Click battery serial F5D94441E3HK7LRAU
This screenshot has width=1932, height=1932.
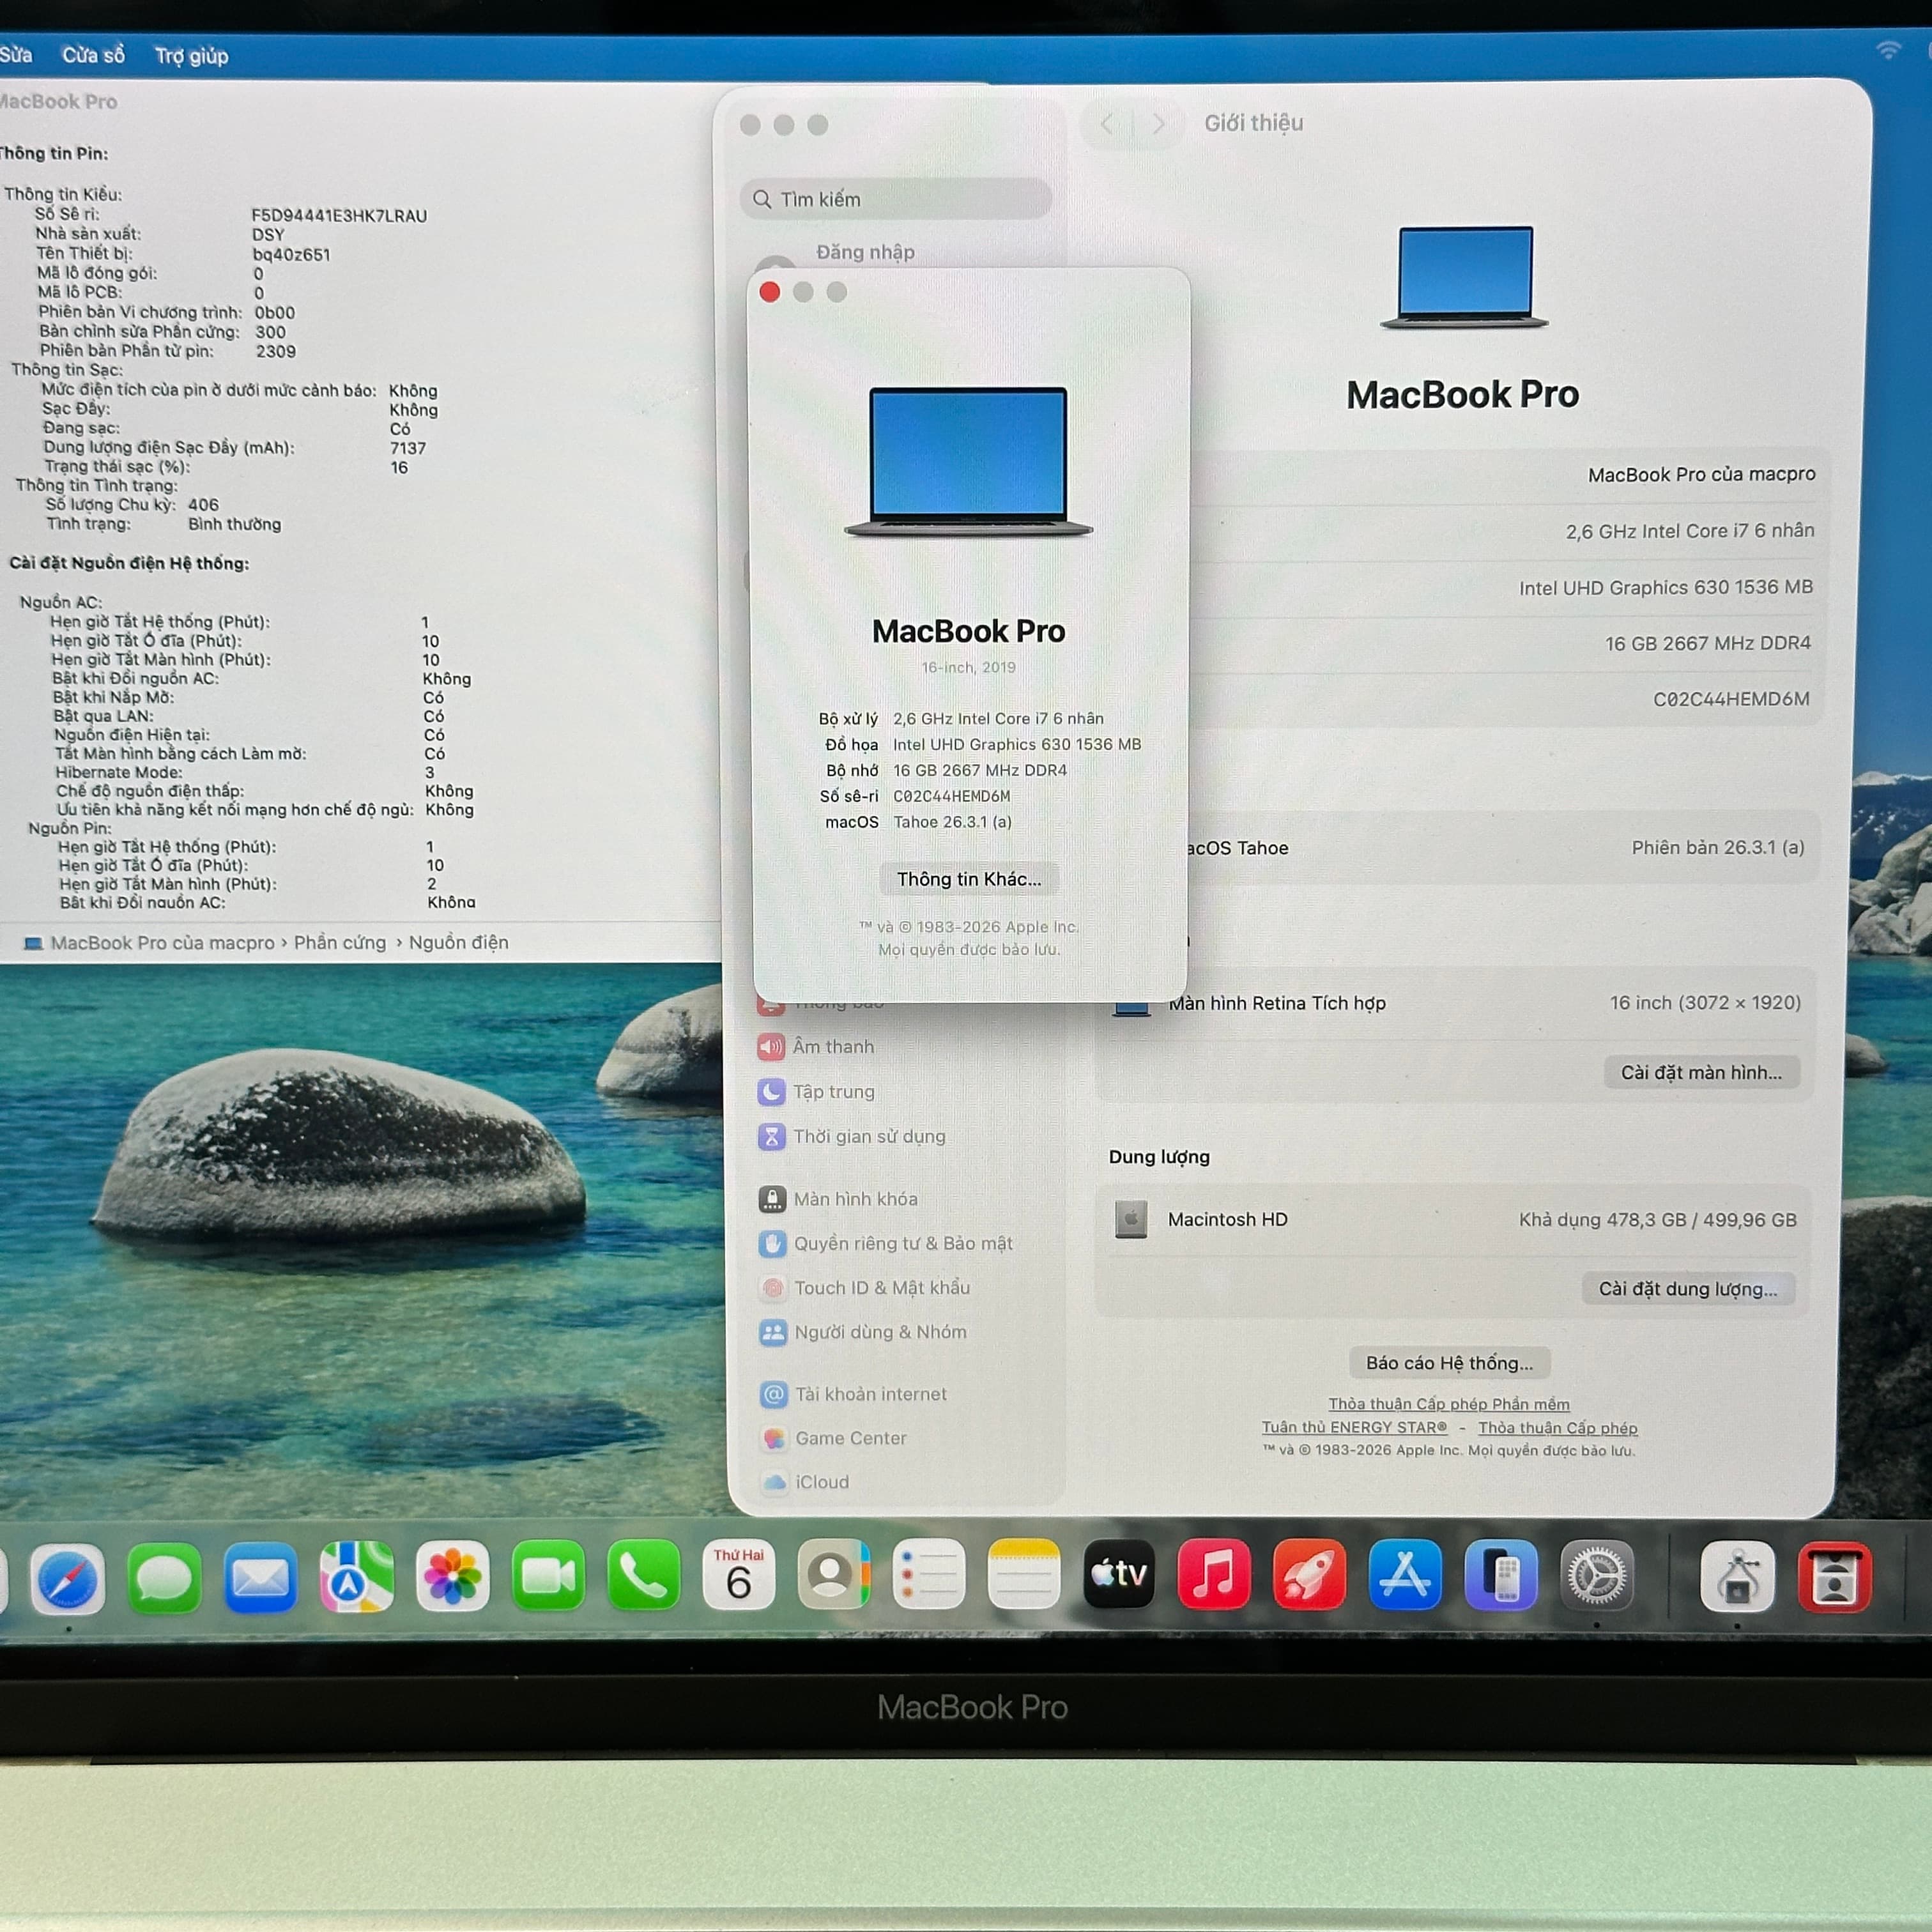tap(339, 216)
